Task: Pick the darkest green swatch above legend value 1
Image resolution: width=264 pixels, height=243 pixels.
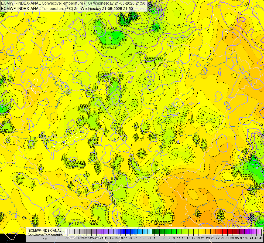Action: click(153, 232)
